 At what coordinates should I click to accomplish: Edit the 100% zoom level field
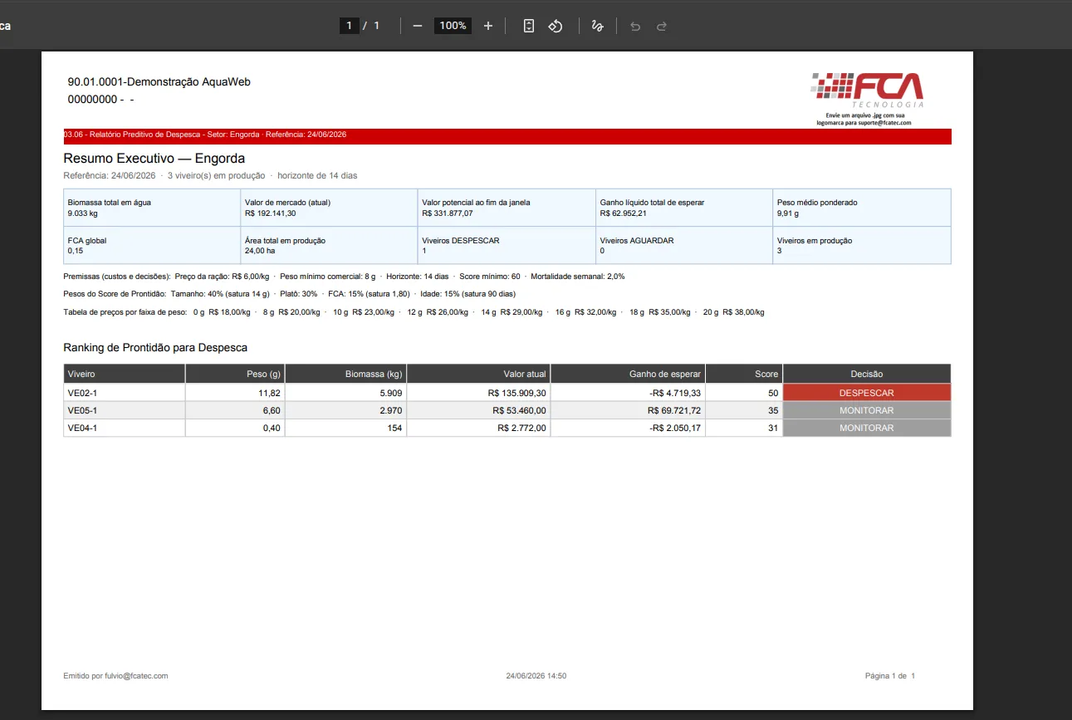pos(453,26)
